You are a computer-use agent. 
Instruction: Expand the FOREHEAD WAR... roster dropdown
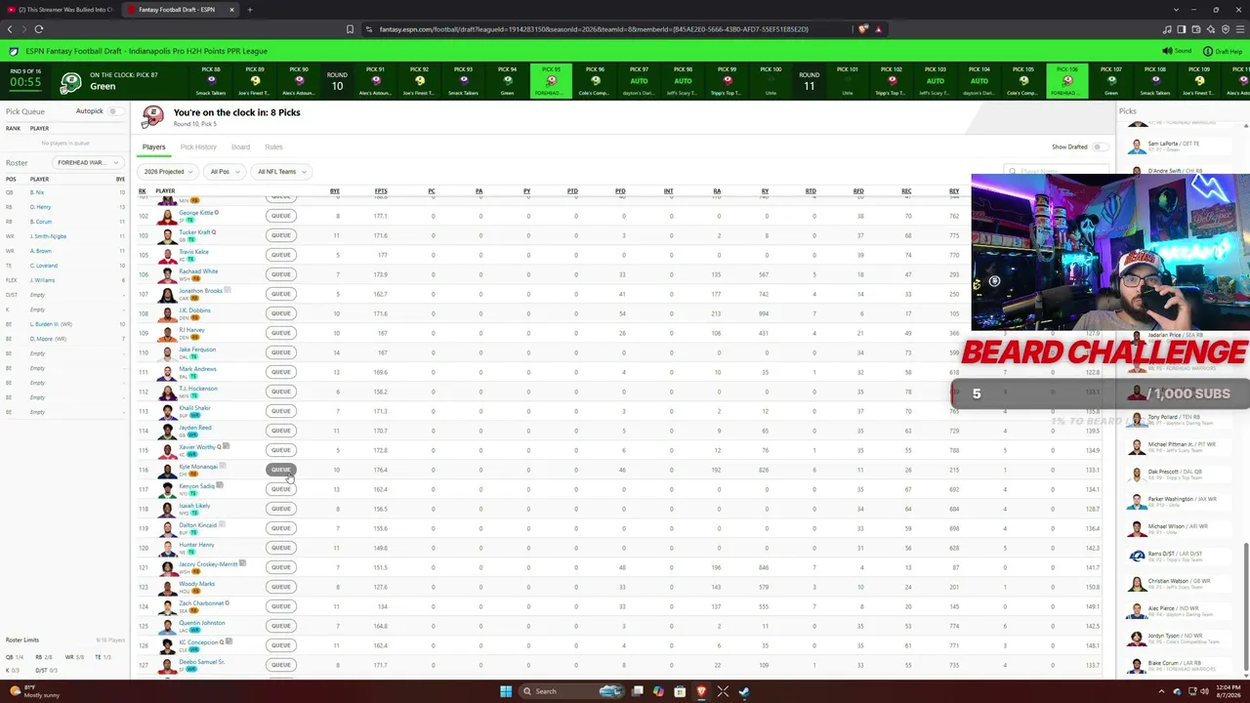88,162
